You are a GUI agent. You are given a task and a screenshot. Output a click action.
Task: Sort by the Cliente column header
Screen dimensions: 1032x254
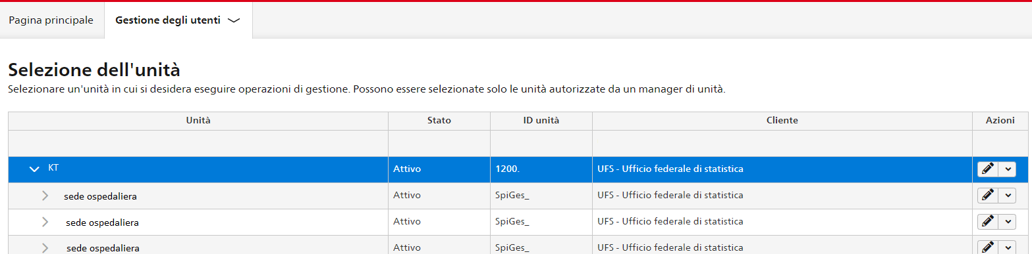point(782,121)
